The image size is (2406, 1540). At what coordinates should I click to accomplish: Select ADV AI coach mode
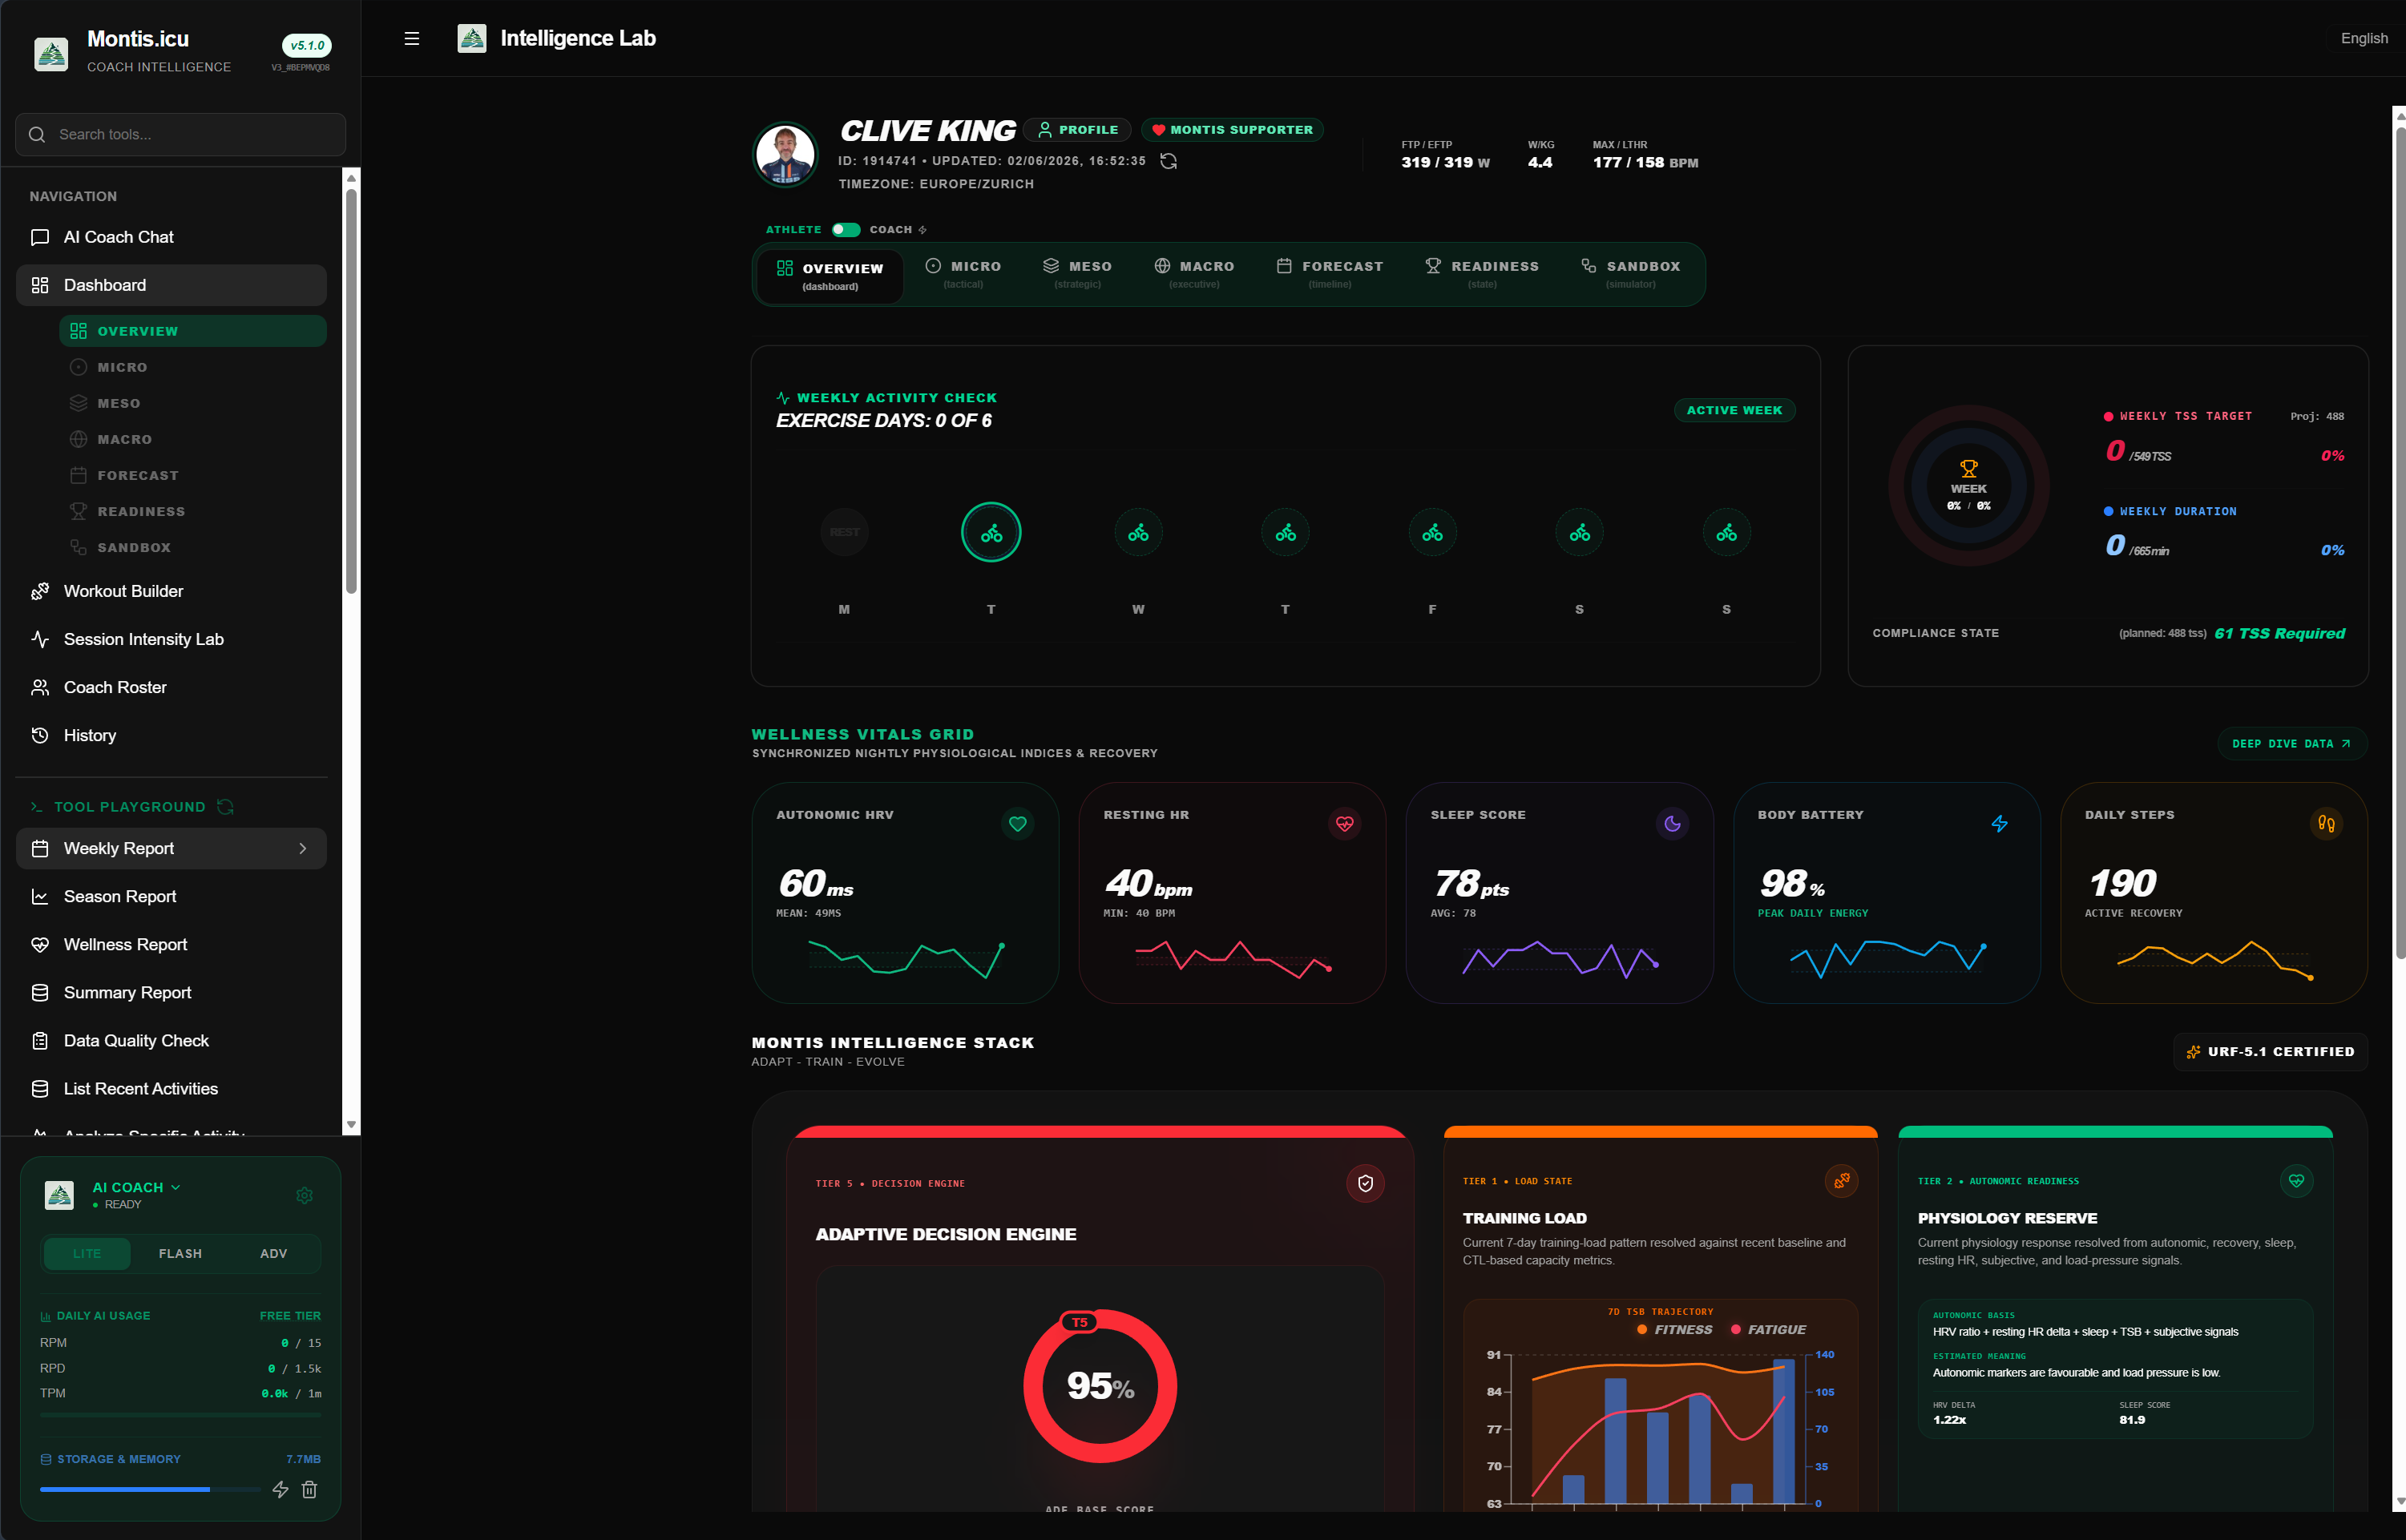(273, 1253)
